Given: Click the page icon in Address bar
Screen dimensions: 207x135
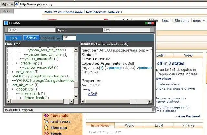Looking at the screenshot, I should 17,4.
